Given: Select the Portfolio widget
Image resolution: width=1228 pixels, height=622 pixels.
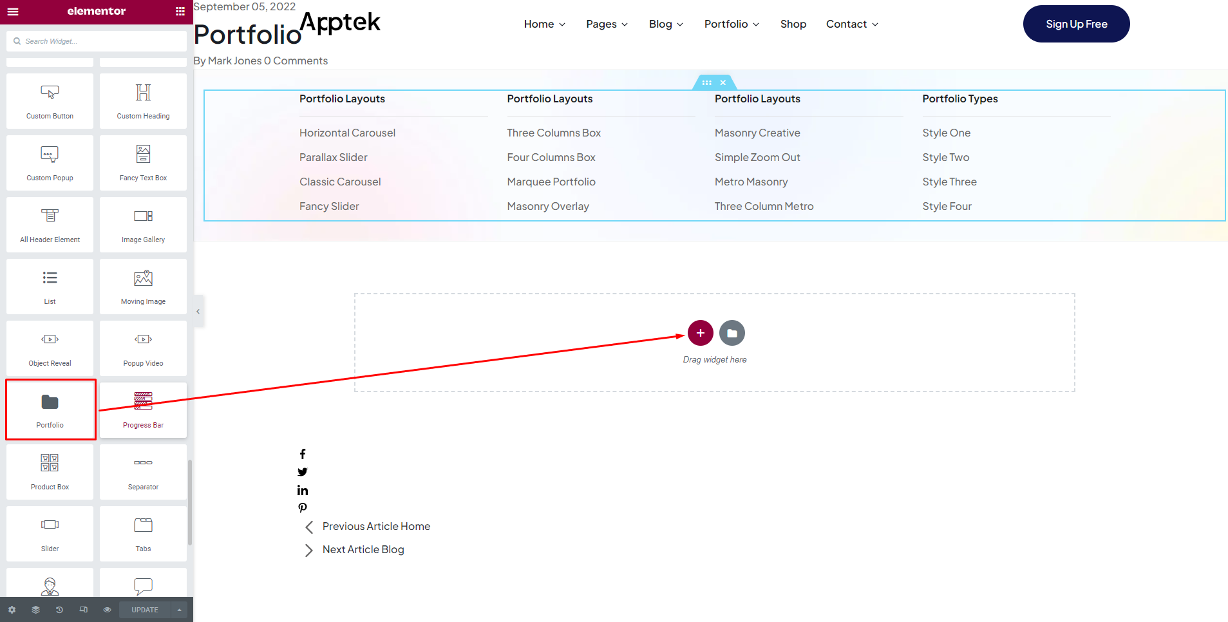Looking at the screenshot, I should 50,410.
